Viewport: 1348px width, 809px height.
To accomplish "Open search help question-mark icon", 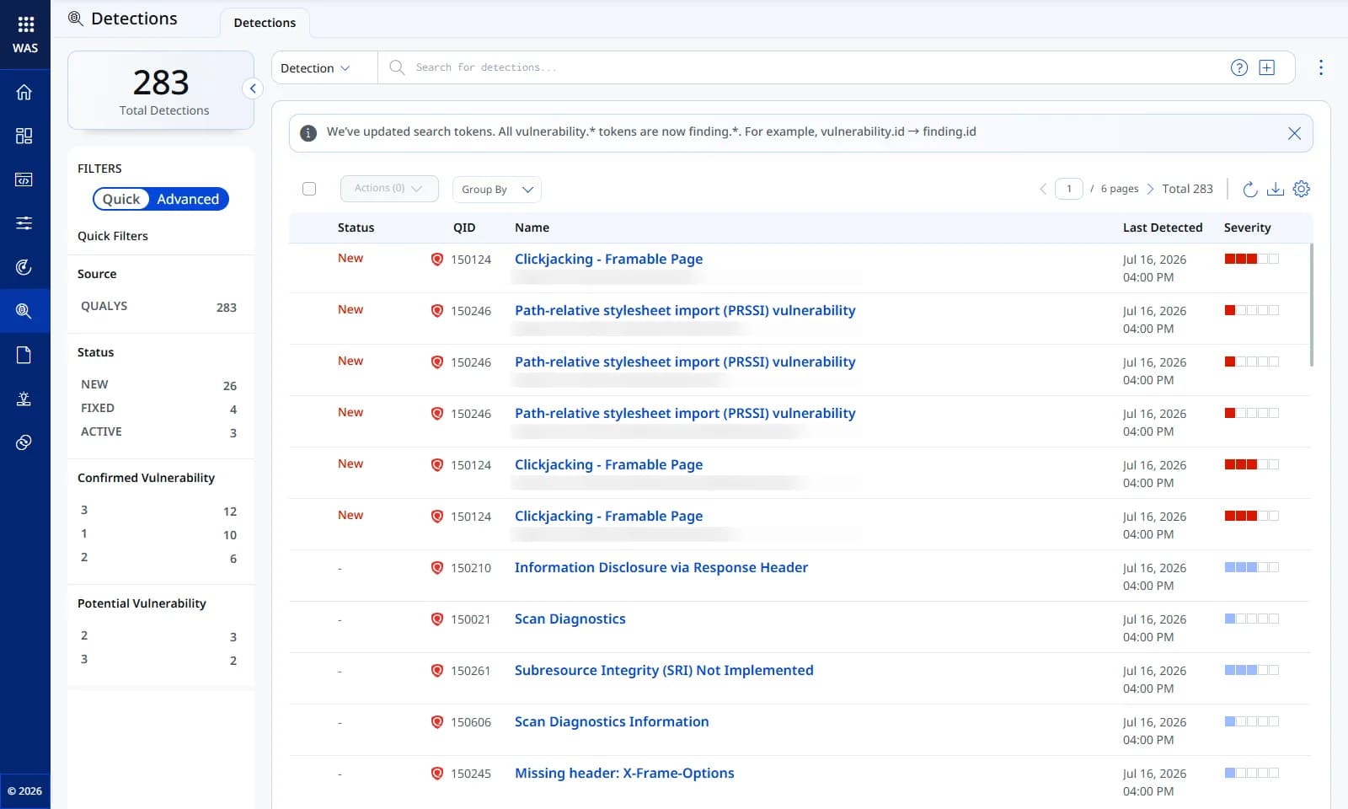I will pyautogui.click(x=1238, y=67).
